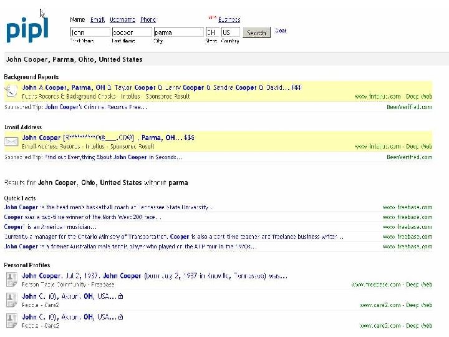Open John Cooper's Criminal Records sponsored tip

96,107
